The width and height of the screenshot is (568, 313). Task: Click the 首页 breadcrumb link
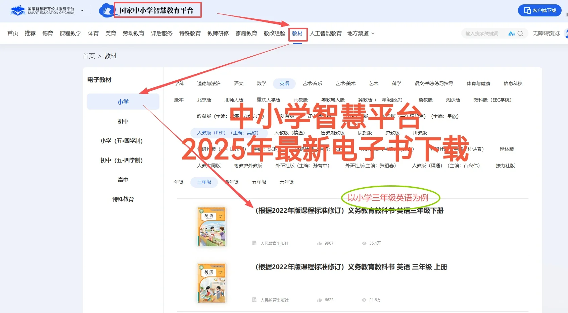[x=89, y=56]
